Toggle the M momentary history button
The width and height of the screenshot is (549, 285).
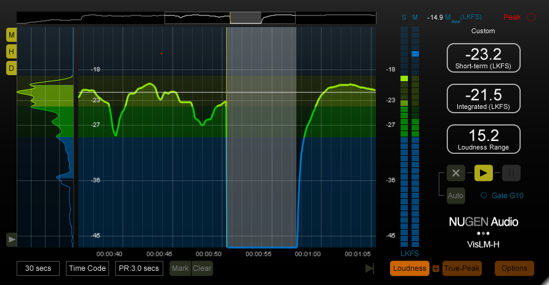(12, 34)
